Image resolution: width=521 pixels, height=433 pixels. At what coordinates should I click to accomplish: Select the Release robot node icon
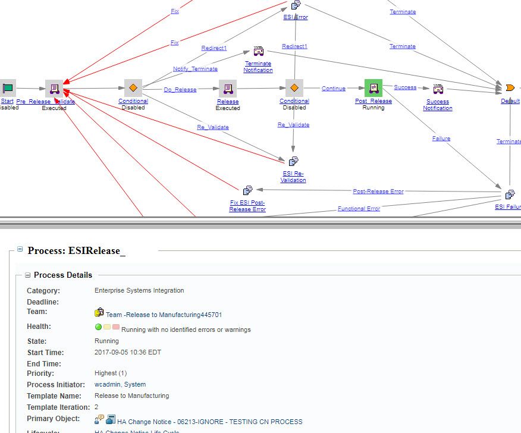(228, 89)
